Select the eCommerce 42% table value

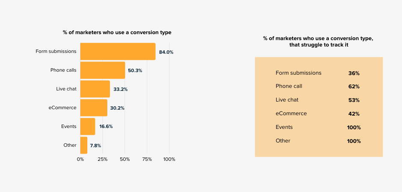(x=354, y=114)
